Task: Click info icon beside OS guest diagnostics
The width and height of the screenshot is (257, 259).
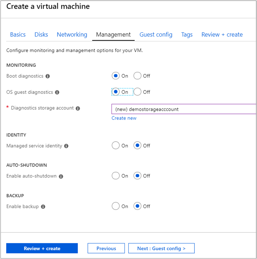Action: 57,92
